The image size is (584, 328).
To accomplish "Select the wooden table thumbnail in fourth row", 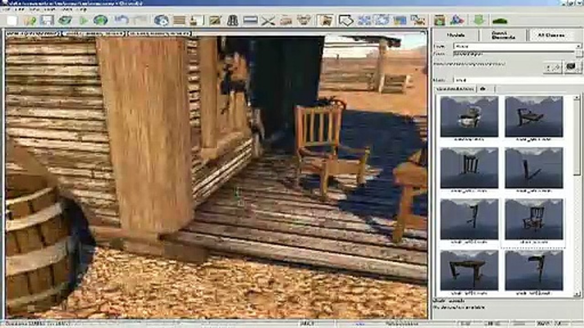I will tap(469, 271).
